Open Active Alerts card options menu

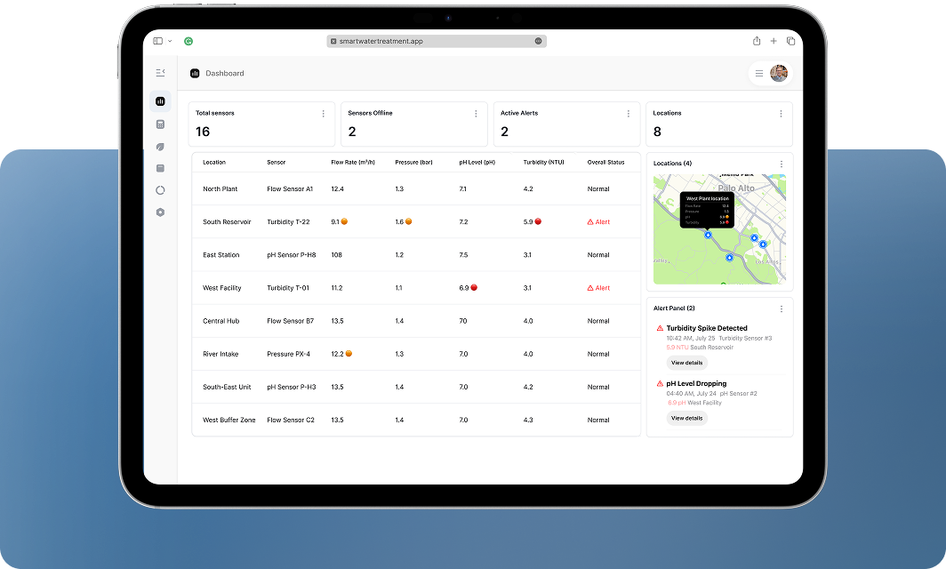[x=628, y=114]
